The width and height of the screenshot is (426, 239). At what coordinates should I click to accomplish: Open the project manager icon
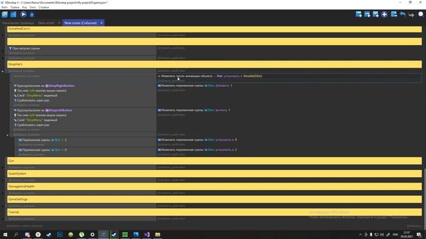(5, 15)
